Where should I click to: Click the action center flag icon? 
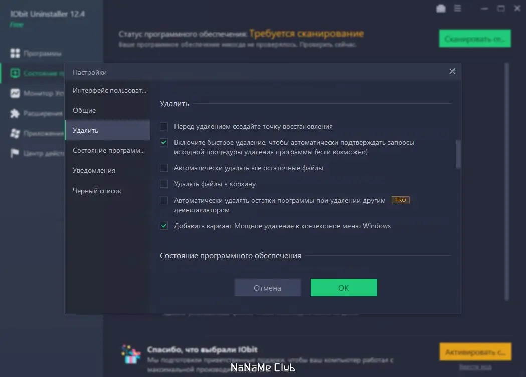tap(15, 153)
